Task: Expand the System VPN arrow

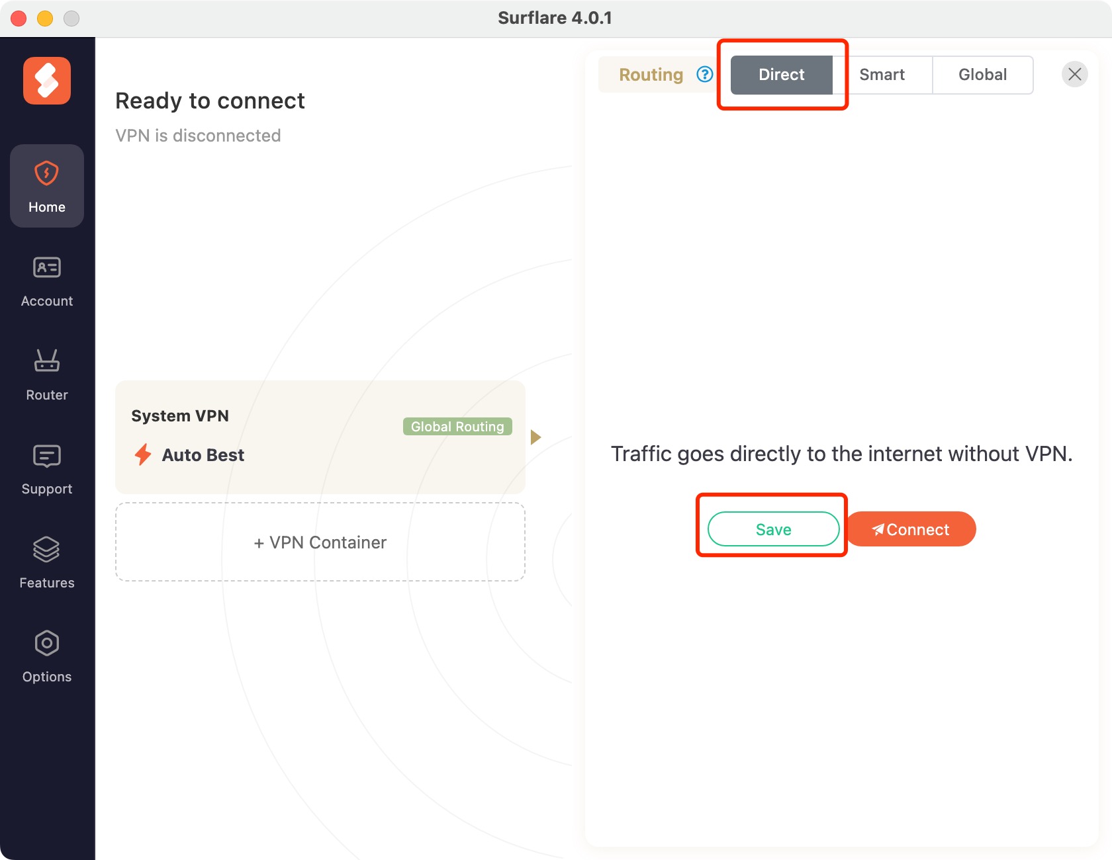Action: (536, 437)
